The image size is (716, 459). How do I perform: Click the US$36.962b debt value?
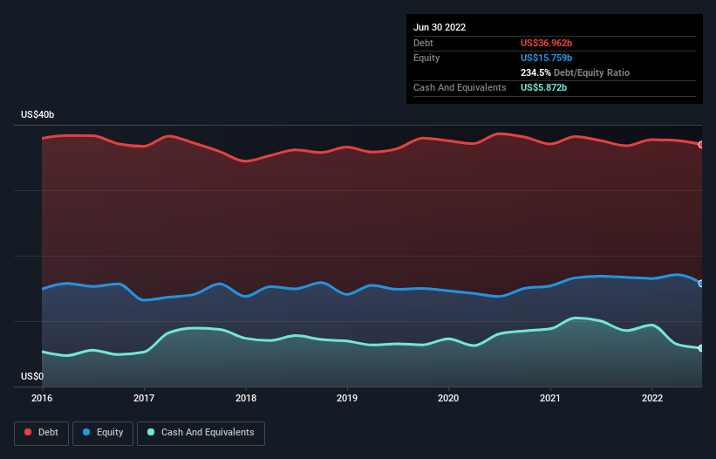coord(546,43)
